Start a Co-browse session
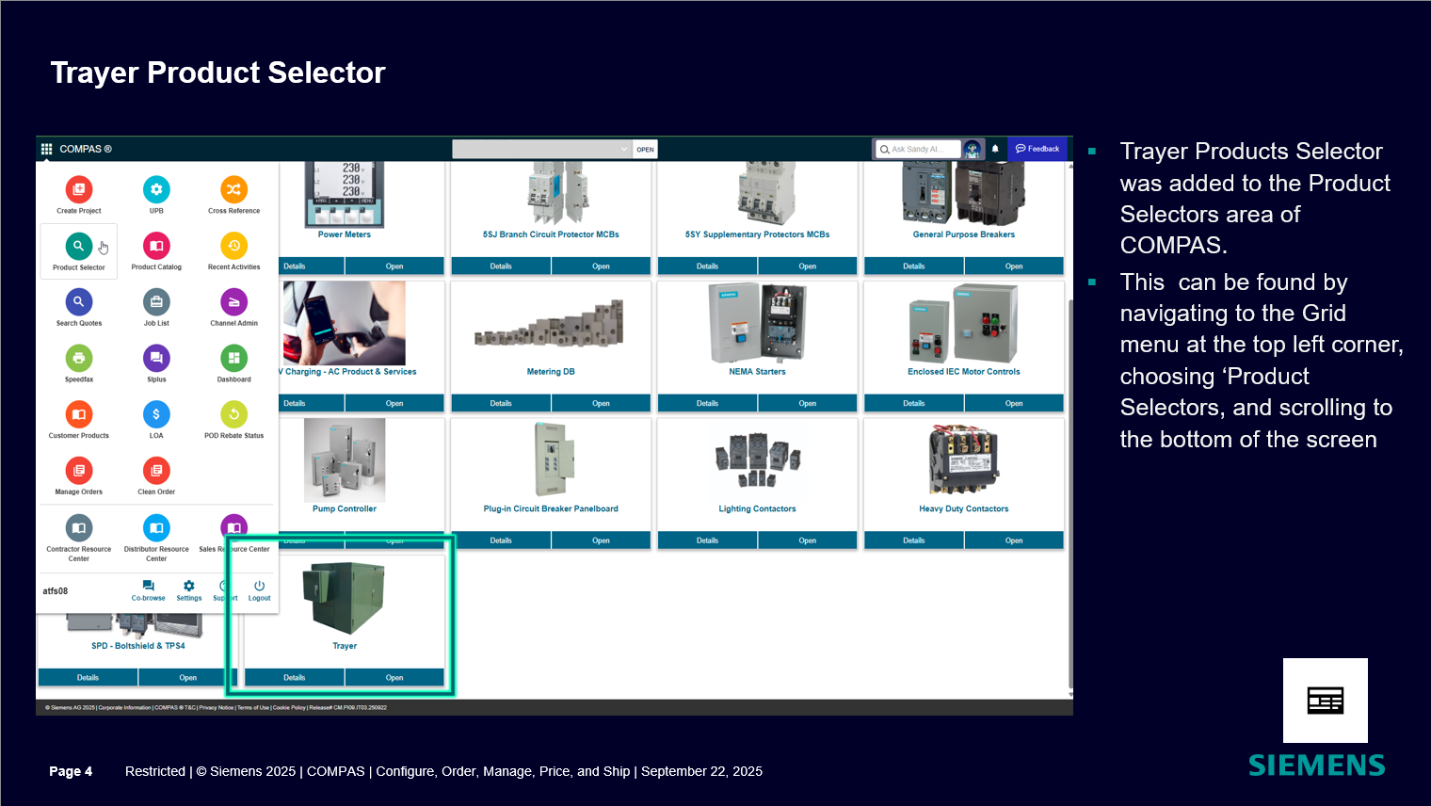The width and height of the screenshot is (1431, 806). pyautogui.click(x=148, y=590)
